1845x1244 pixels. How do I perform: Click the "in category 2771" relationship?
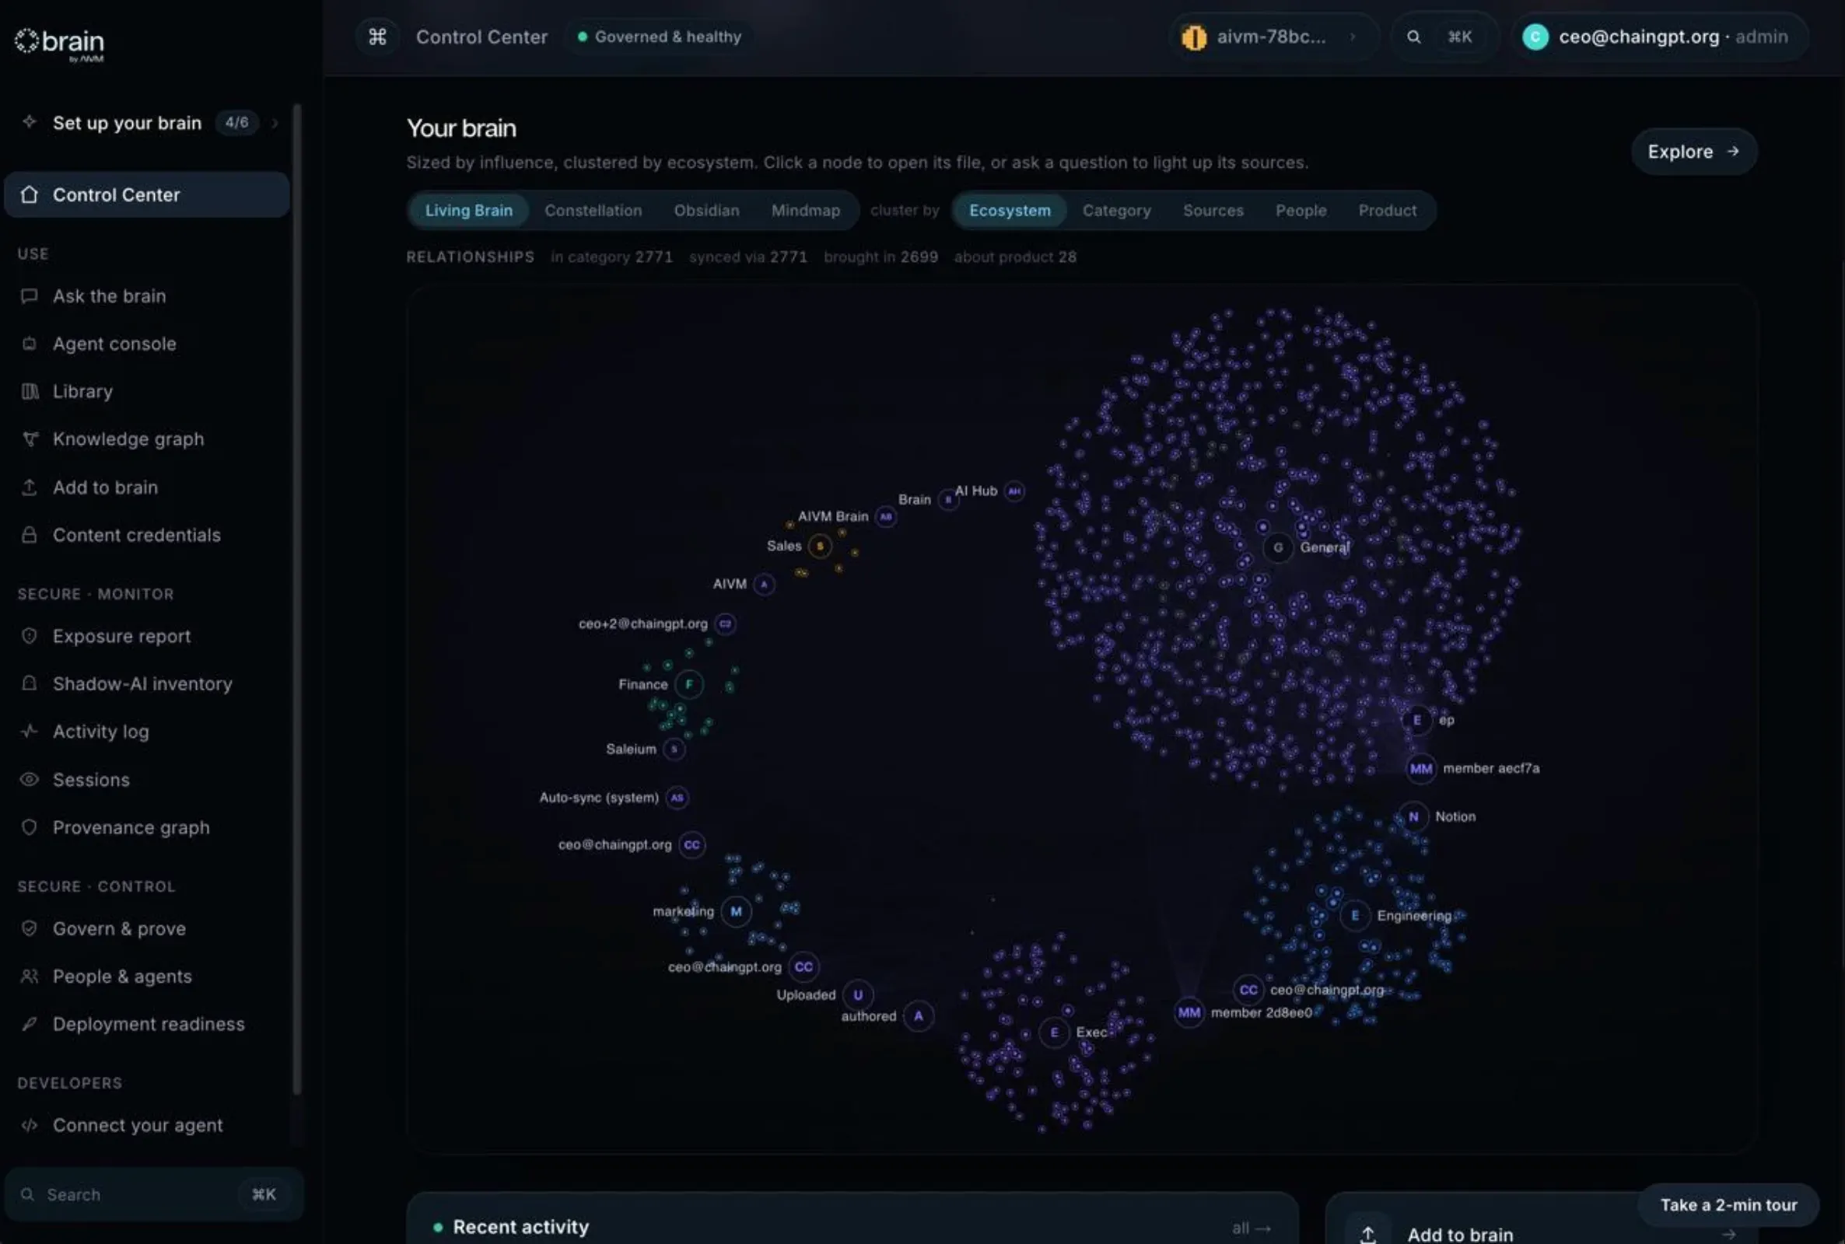[x=612, y=257]
